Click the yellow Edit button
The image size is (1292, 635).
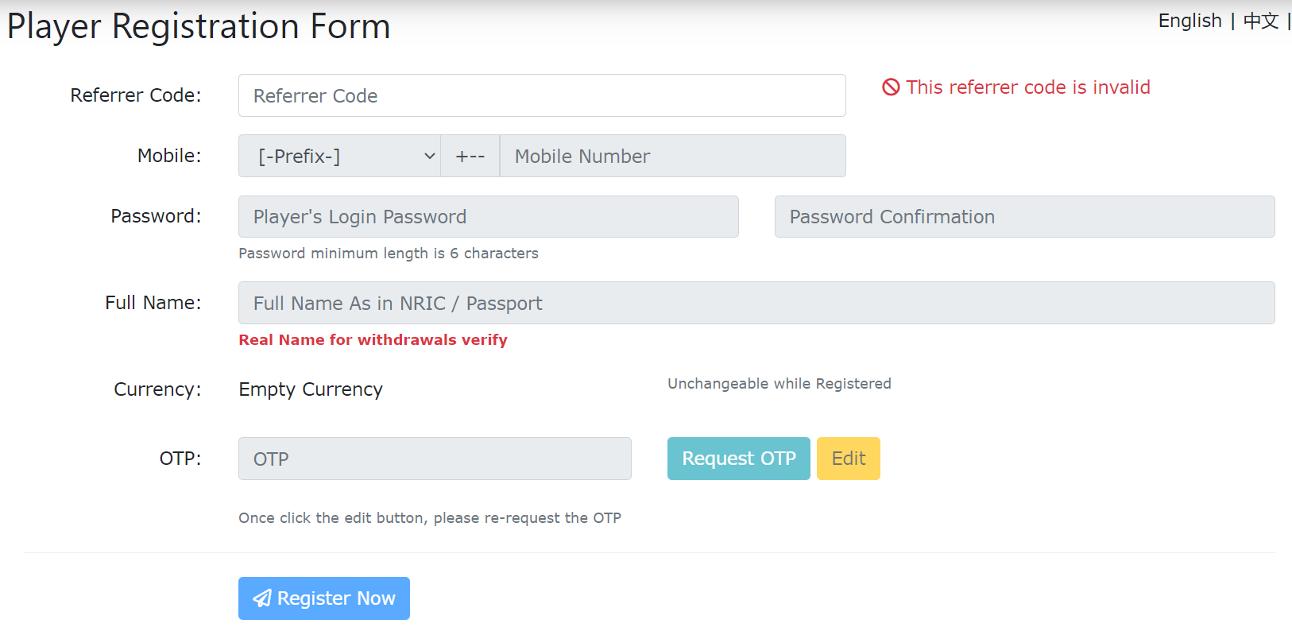(x=849, y=459)
